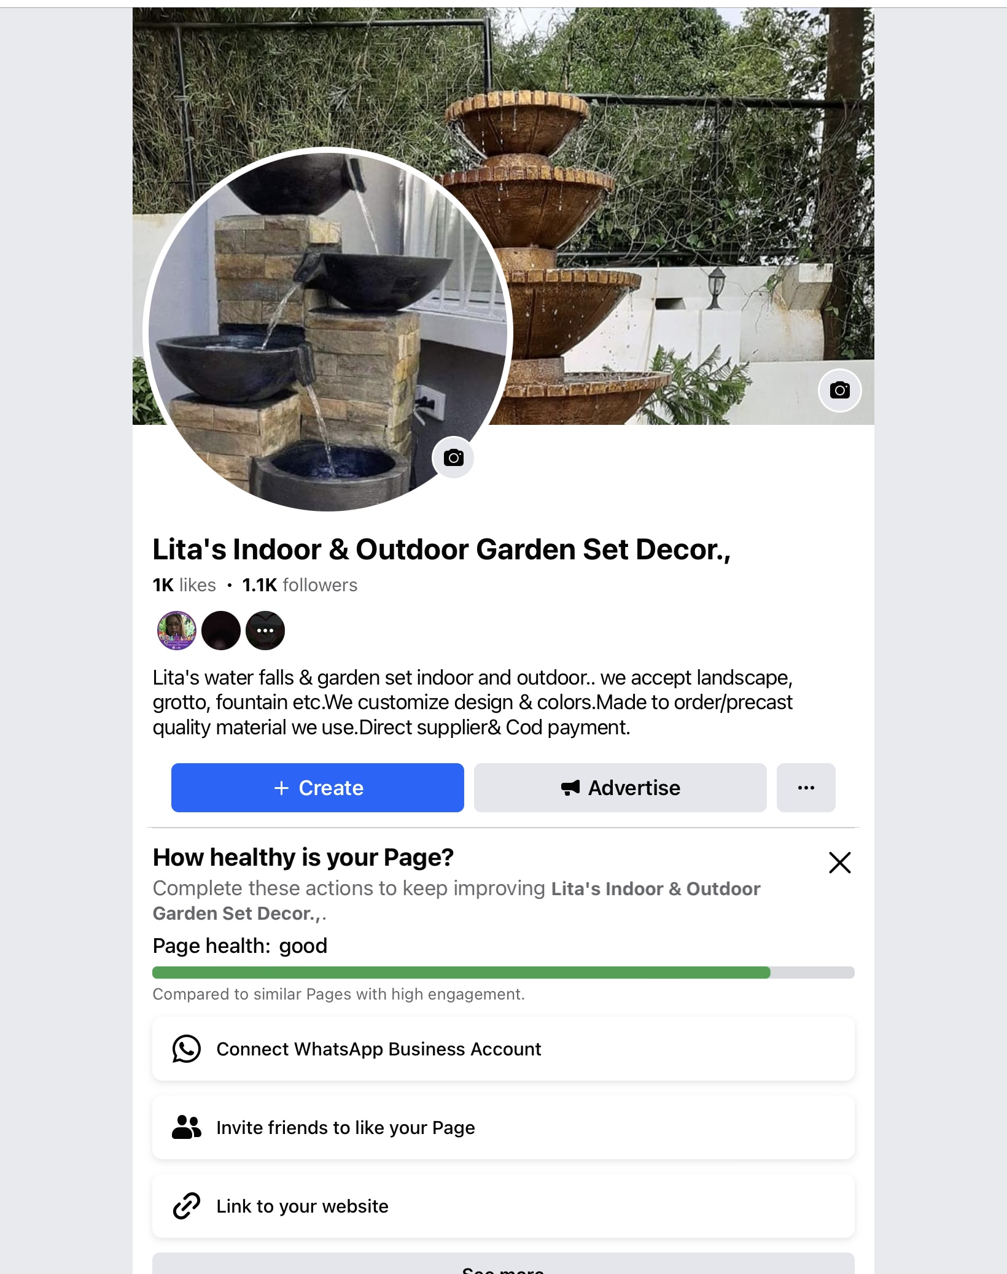
Task: Click the WhatsApp logo icon
Action: point(187,1049)
